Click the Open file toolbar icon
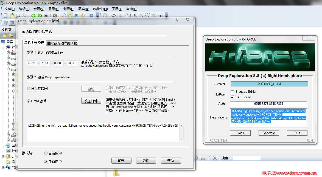This screenshot has width=322, height=177. pos(12,15)
